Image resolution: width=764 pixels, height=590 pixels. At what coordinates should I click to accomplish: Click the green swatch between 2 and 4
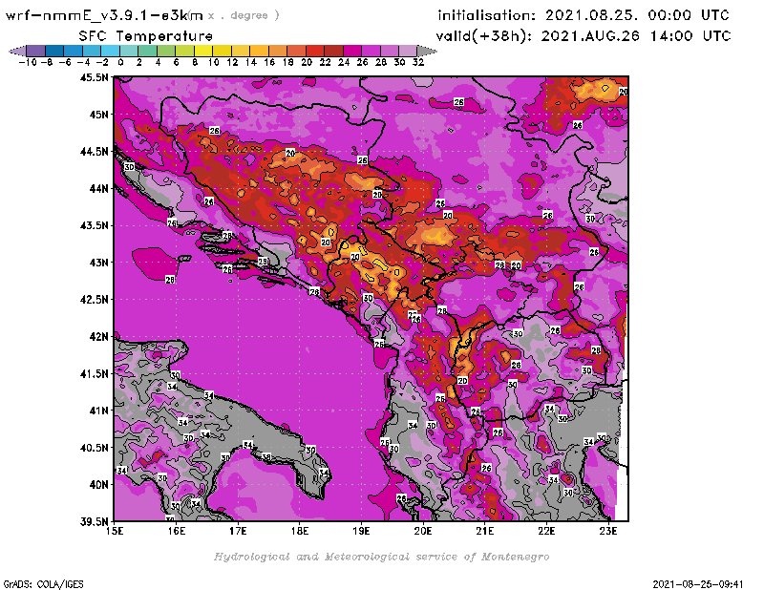(147, 51)
